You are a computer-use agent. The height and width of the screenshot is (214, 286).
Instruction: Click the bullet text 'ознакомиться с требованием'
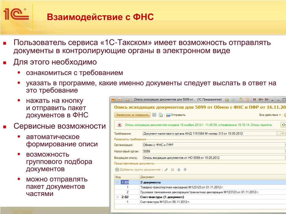pyautogui.click(x=74, y=73)
